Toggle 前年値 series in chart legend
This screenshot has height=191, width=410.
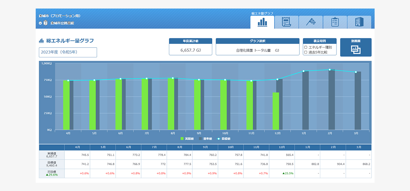point(205,139)
